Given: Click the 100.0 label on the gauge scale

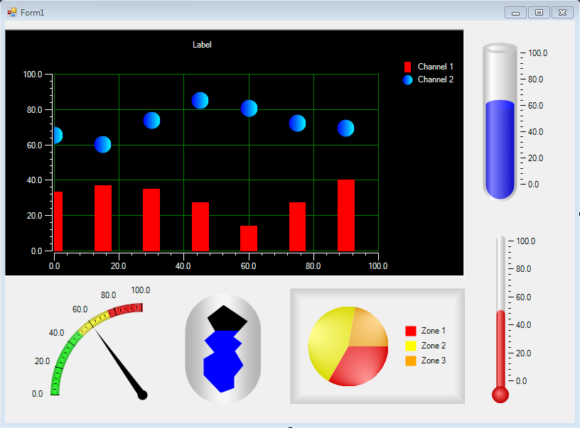Looking at the screenshot, I should (x=140, y=290).
